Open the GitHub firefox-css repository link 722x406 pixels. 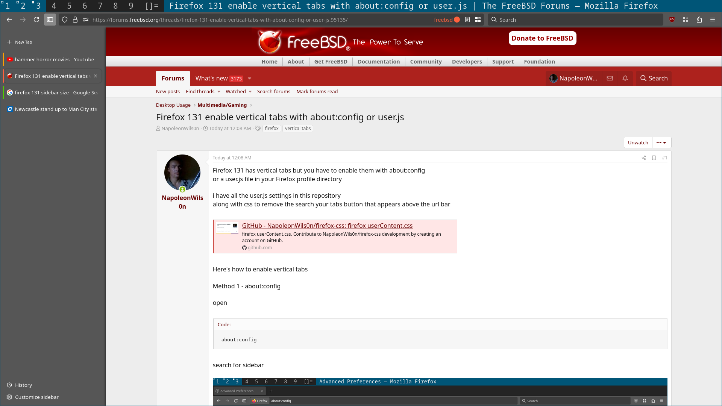tap(327, 226)
